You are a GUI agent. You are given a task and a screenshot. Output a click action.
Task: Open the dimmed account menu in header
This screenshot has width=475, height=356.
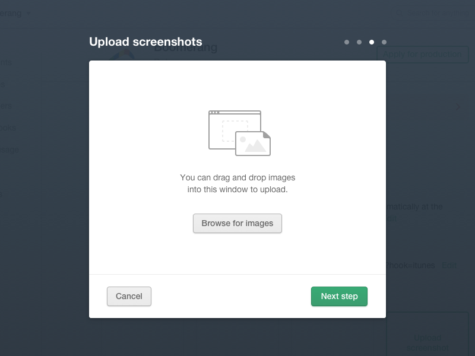coord(430,13)
